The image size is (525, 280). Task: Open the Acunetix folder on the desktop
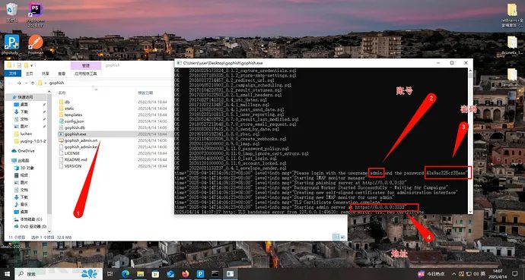click(512, 45)
